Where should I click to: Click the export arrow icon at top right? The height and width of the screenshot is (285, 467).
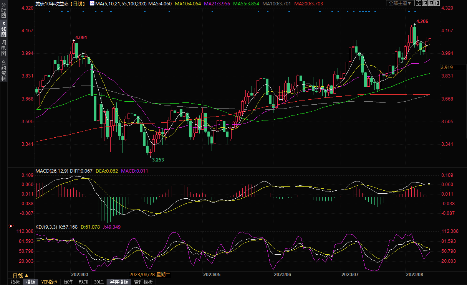point(438,3)
